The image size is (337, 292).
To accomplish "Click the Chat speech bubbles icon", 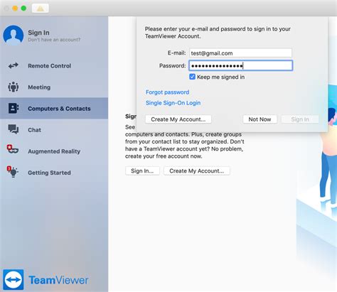I will [14, 129].
